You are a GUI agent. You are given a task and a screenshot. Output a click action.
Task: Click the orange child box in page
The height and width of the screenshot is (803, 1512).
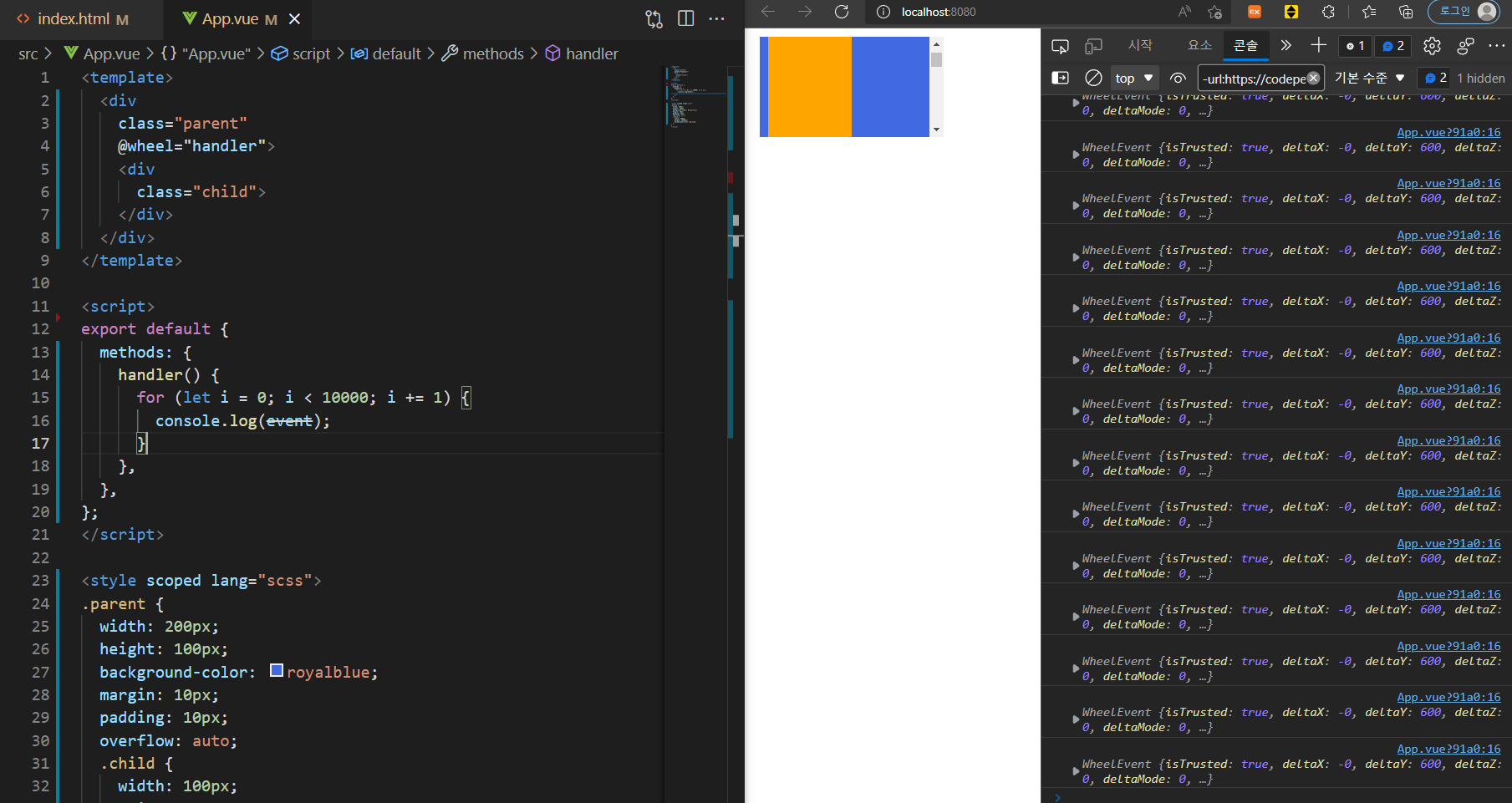coord(809,87)
